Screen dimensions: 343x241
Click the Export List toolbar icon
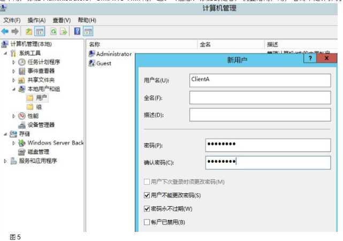point(64,32)
